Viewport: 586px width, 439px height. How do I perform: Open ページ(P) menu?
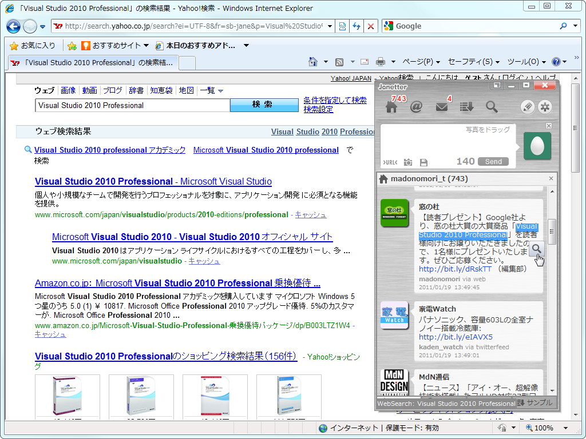point(421,62)
